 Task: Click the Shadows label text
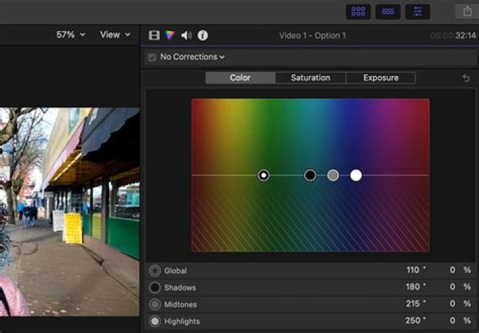(180, 288)
